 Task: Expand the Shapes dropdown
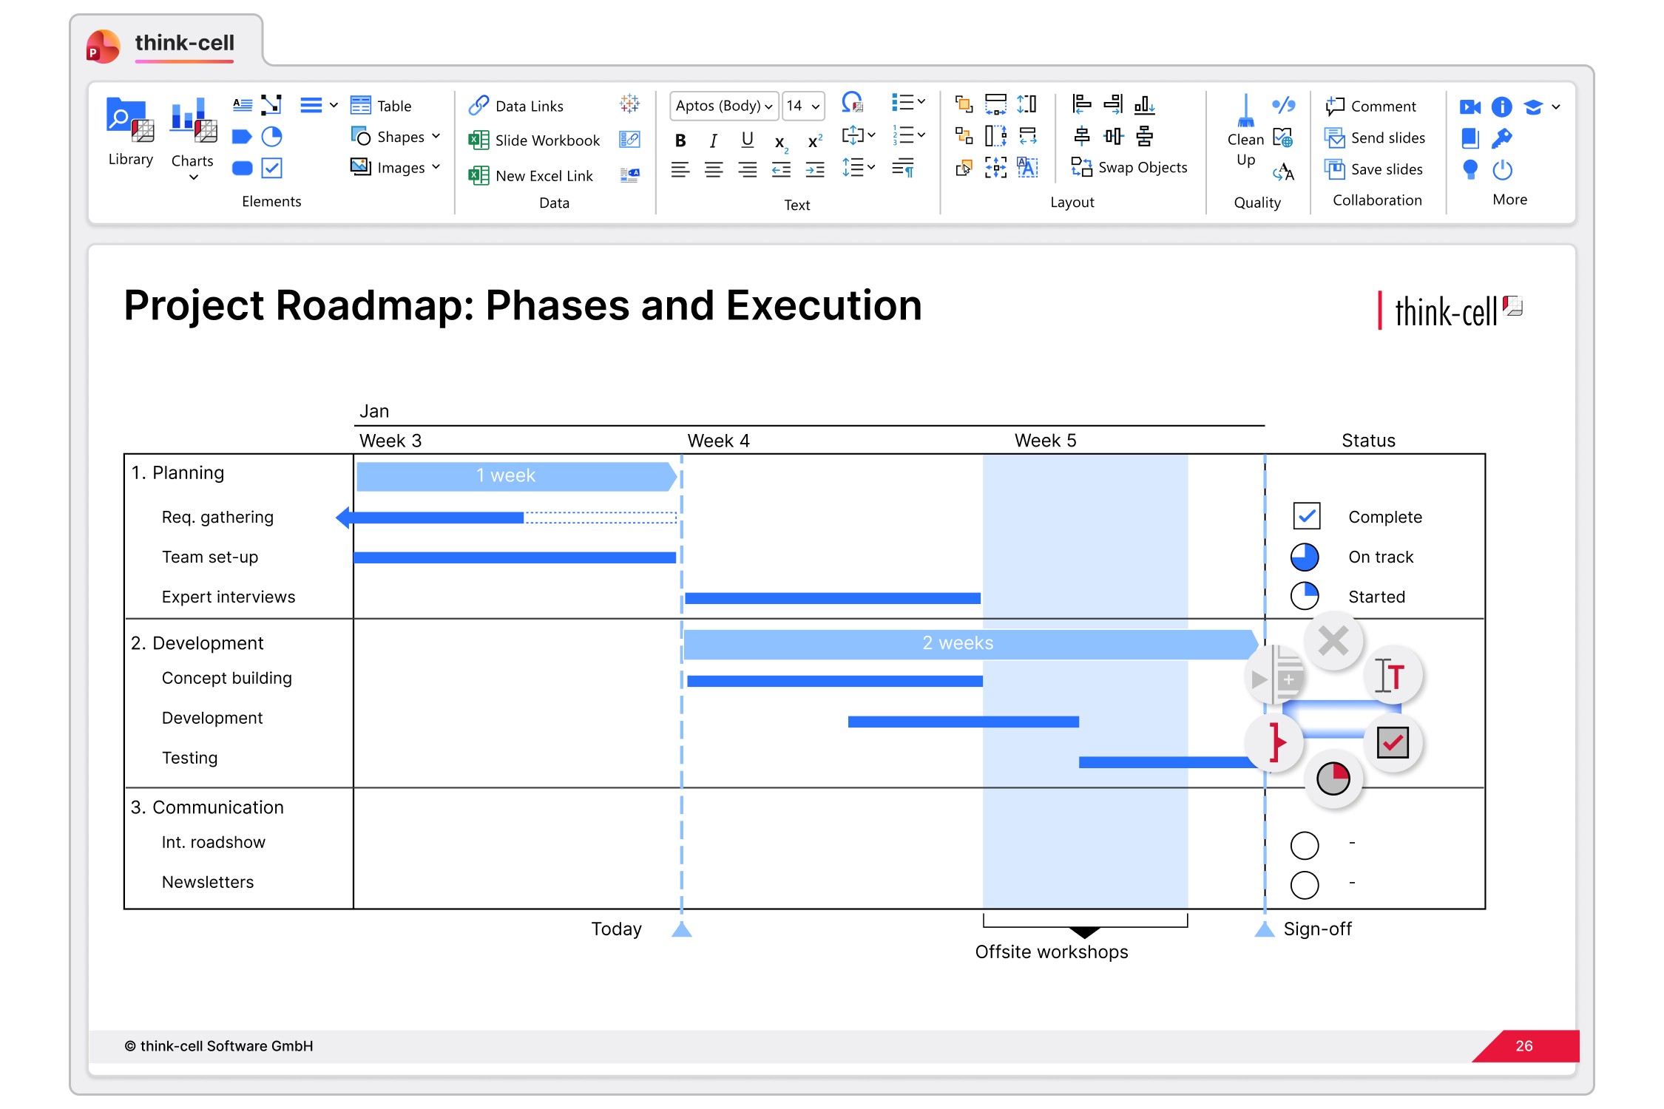(x=436, y=137)
